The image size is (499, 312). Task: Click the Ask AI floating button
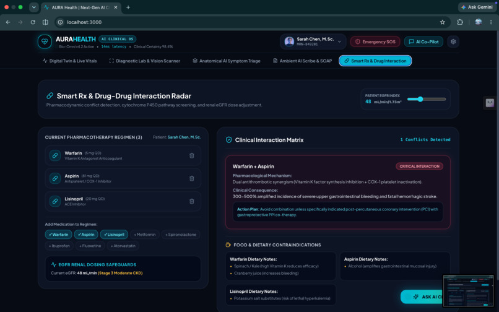coord(422,297)
